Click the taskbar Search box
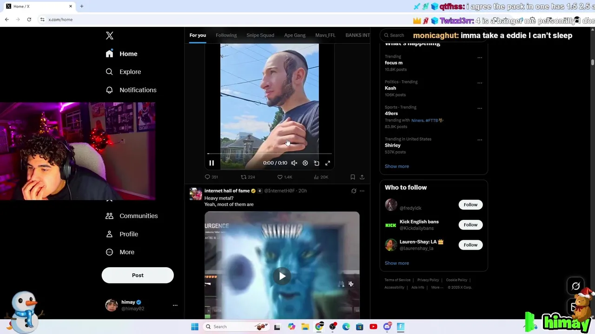This screenshot has width=595, height=334. click(x=237, y=327)
